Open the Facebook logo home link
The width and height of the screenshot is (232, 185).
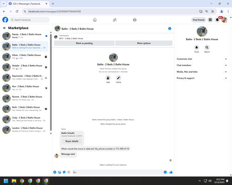5,20
